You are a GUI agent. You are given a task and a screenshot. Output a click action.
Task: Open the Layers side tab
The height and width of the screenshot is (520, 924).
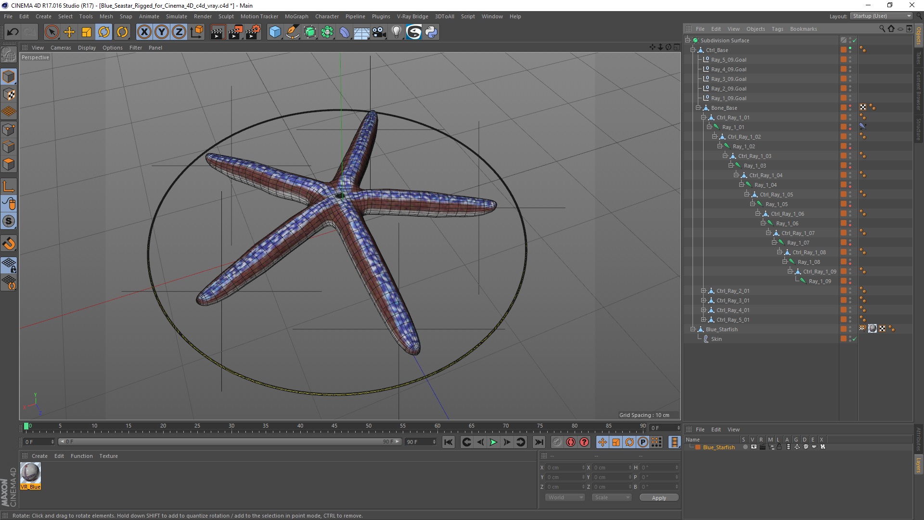tap(918, 466)
